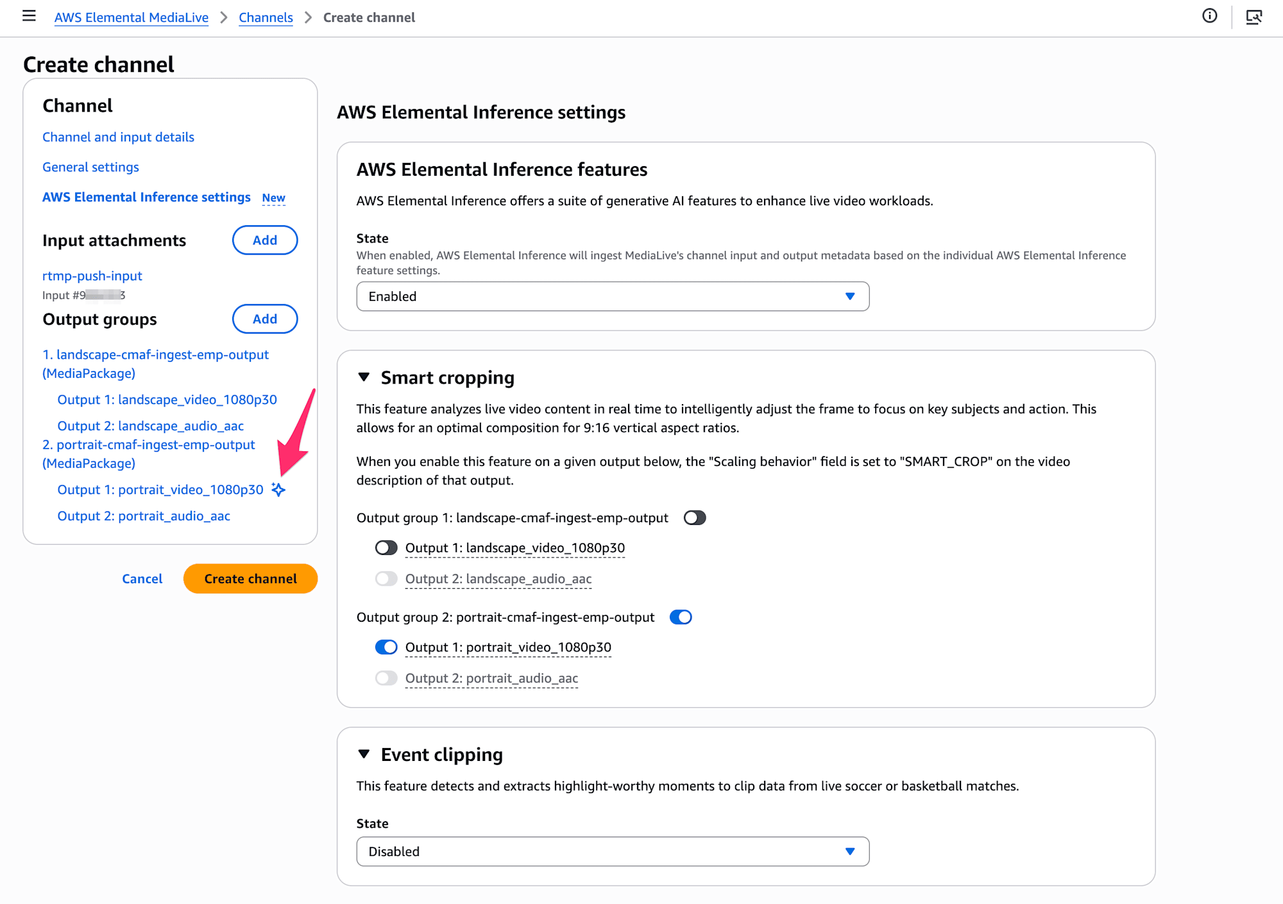Image resolution: width=1283 pixels, height=904 pixels.
Task: Click Add button for Input attachments
Action: click(x=264, y=240)
